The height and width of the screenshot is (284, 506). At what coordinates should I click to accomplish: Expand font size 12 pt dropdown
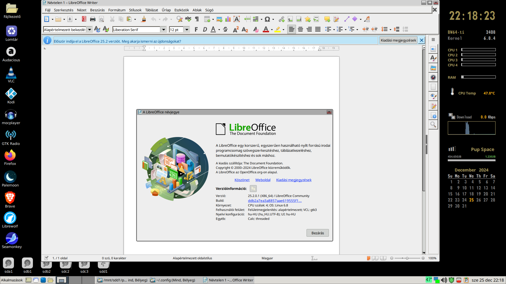(x=187, y=30)
